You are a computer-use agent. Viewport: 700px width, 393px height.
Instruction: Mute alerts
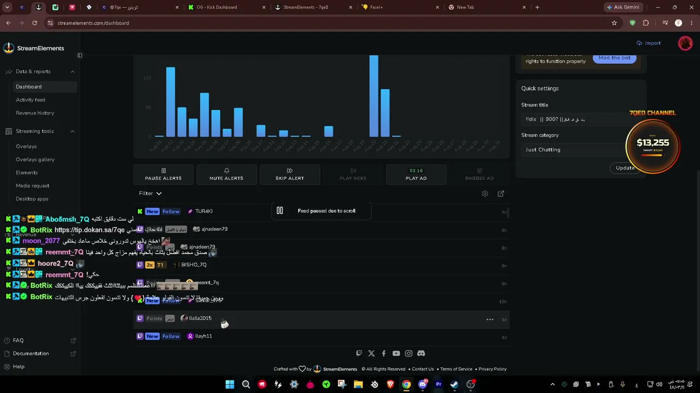[226, 175]
